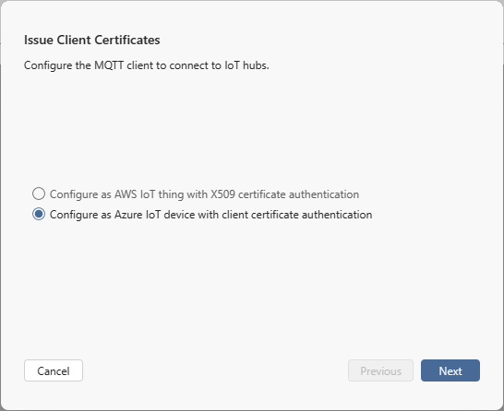Switch configuration to AWS IoT thing
The image size is (504, 411).
point(39,194)
